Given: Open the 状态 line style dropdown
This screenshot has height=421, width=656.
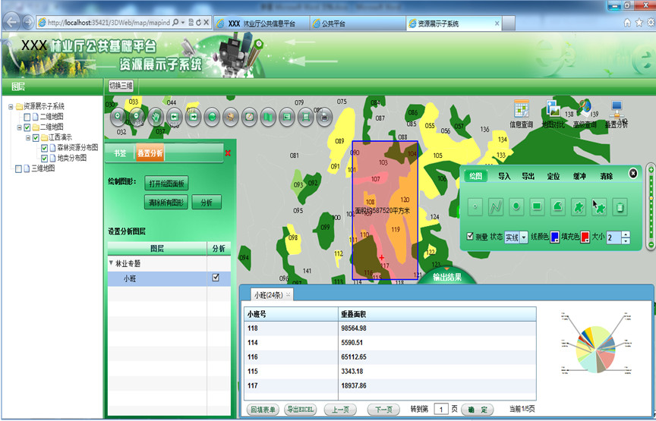Looking at the screenshot, I should pos(524,237).
